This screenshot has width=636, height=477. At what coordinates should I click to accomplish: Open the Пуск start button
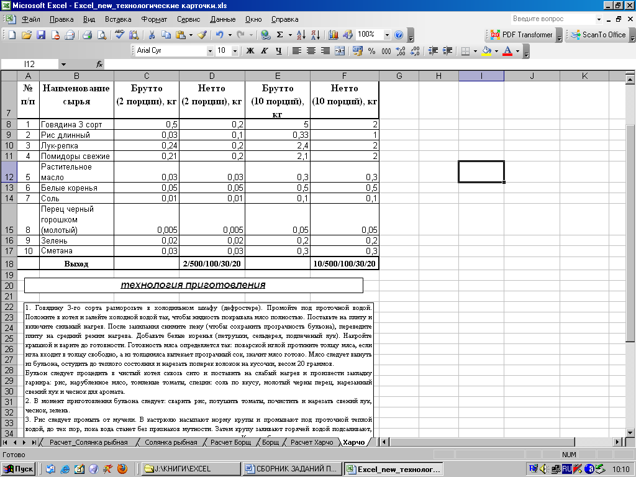point(18,469)
